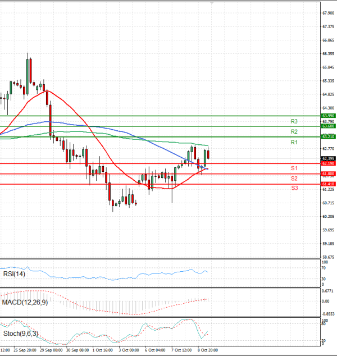
Task: Select the green 63.210 price tag
Action: 328,136
